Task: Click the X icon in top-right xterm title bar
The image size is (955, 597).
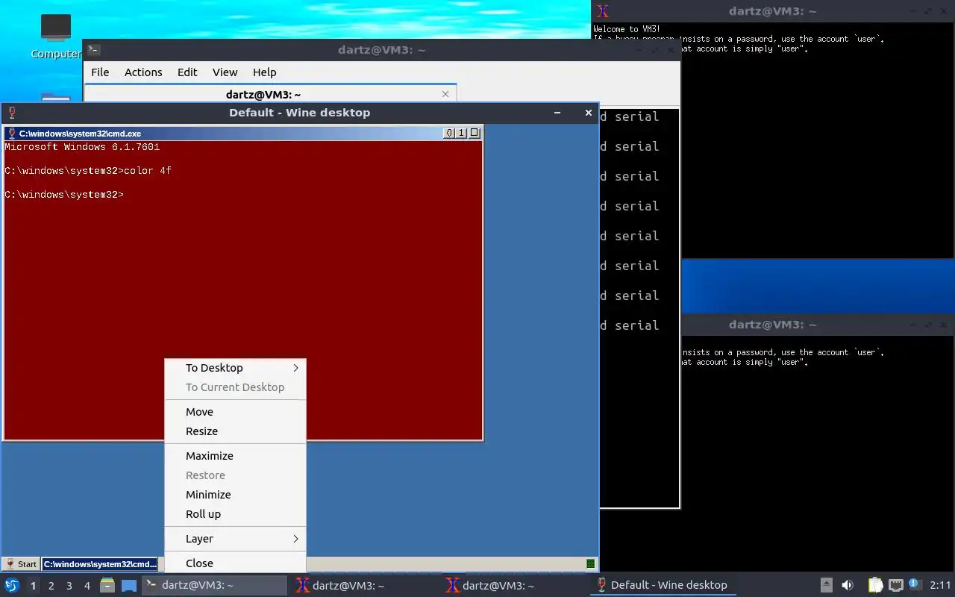Action: tap(603, 11)
